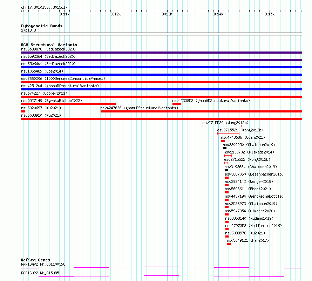Click the blue bar under nsv1065489
The width and height of the screenshot is (312, 281).
[161, 75]
